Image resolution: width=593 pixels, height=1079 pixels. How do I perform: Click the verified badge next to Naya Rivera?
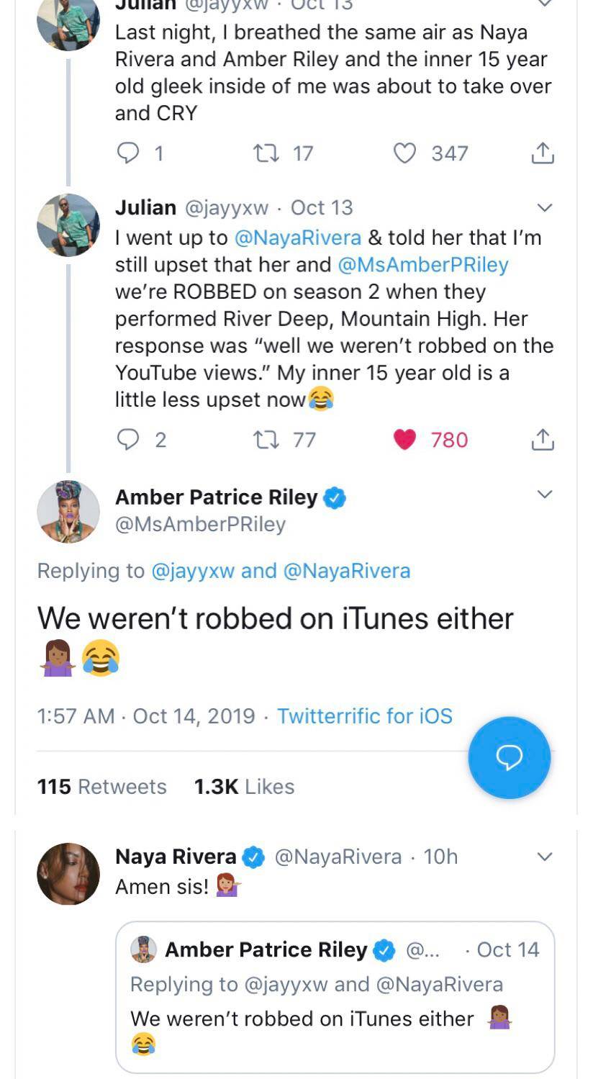(x=252, y=857)
